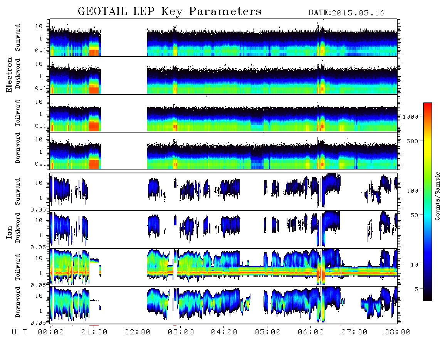Click the '5' colorbar tick label

(x=416, y=289)
